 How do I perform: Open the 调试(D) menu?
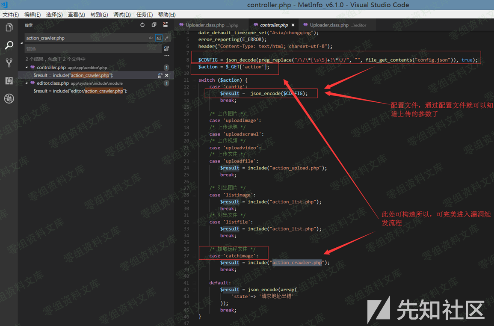click(x=122, y=15)
